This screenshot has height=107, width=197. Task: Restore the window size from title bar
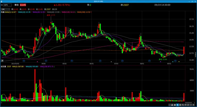pos(192,1)
